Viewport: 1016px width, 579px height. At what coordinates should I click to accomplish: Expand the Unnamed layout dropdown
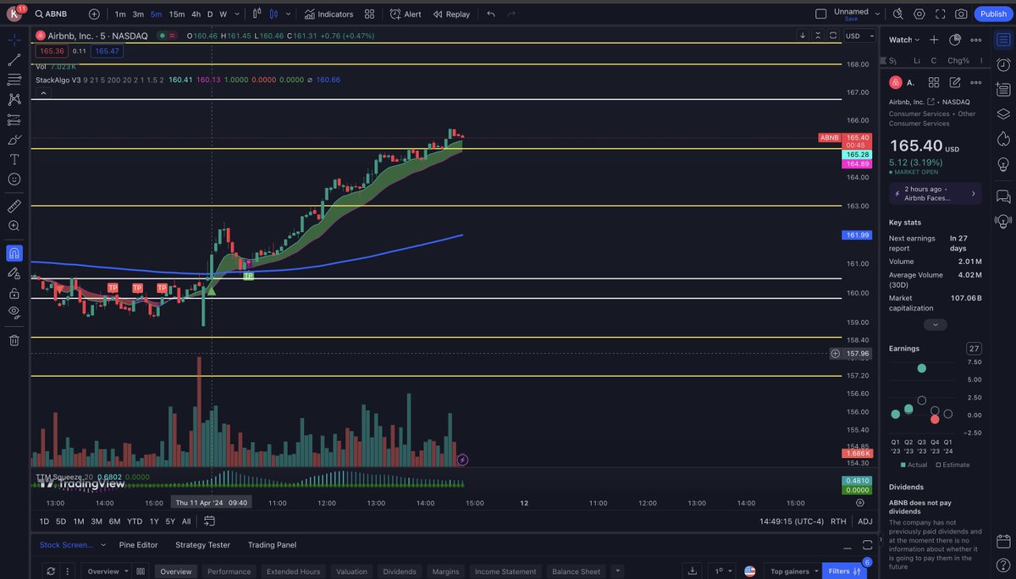878,14
